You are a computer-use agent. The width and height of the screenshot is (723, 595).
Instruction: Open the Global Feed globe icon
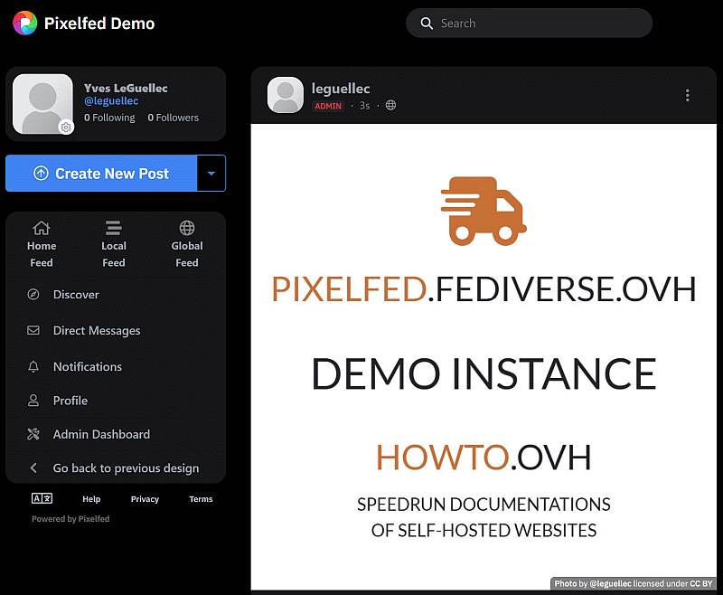187,228
